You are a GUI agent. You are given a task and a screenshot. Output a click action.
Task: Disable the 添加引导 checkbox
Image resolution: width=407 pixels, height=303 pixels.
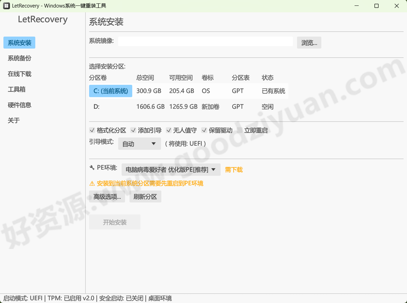(133, 130)
